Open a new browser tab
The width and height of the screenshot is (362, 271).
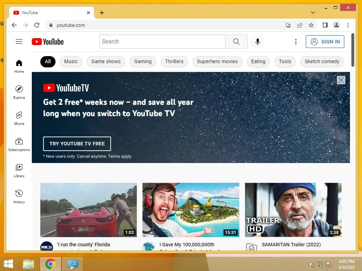101,13
